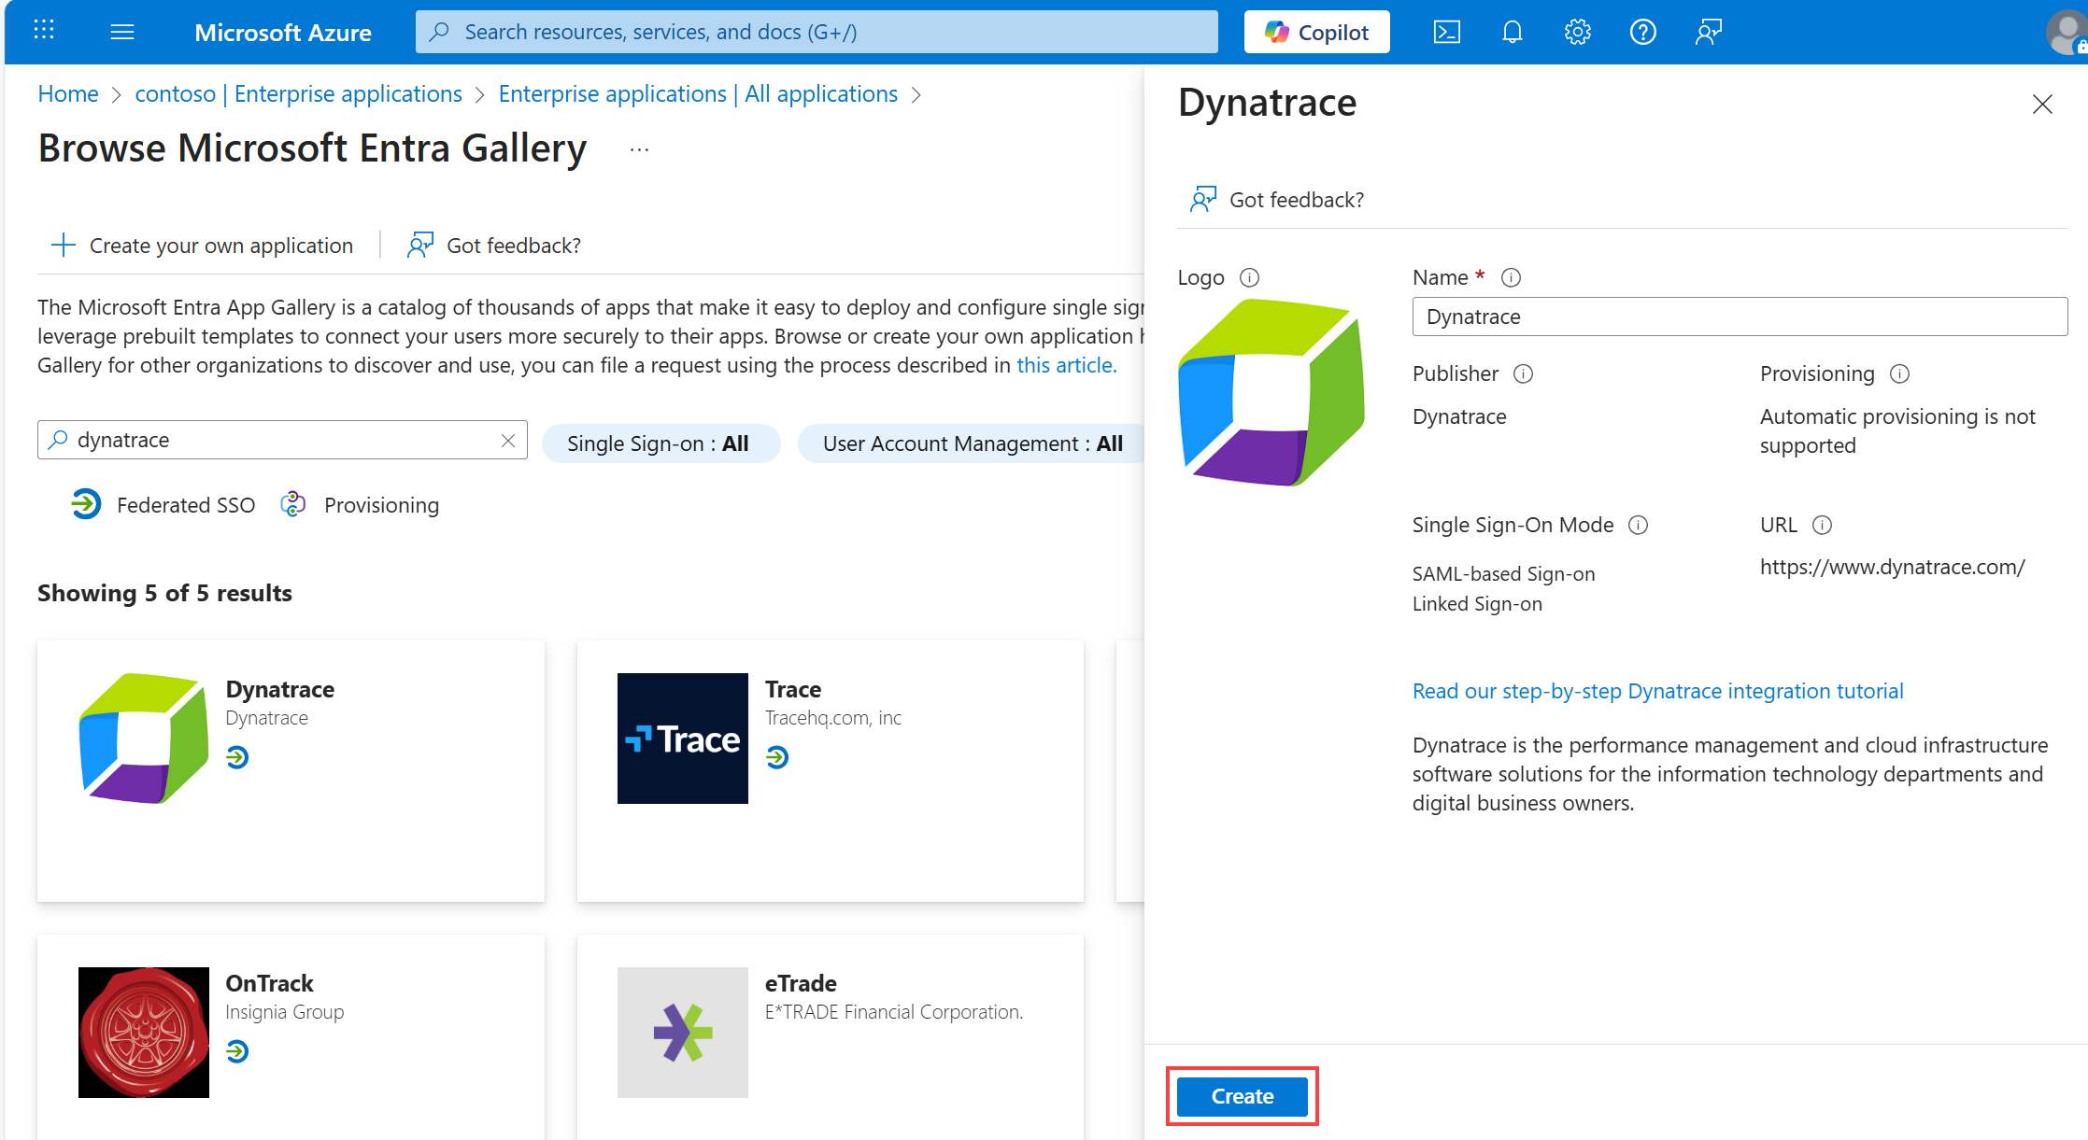Open the Help question mark icon
The image size is (2088, 1140).
click(x=1642, y=32)
